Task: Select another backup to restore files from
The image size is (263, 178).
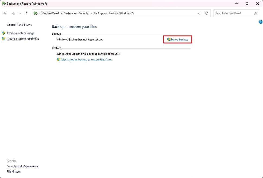Action: (x=86, y=59)
